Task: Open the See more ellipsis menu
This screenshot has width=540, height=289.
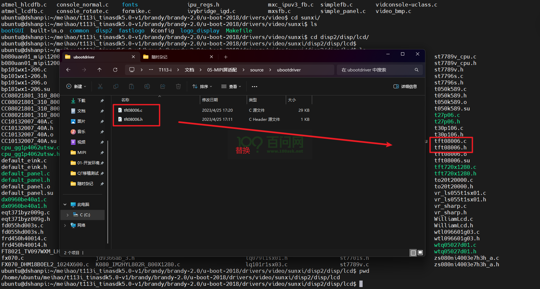Action: coord(255,86)
